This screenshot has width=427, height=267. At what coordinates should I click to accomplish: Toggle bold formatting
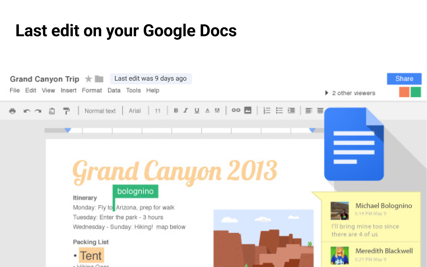click(176, 111)
